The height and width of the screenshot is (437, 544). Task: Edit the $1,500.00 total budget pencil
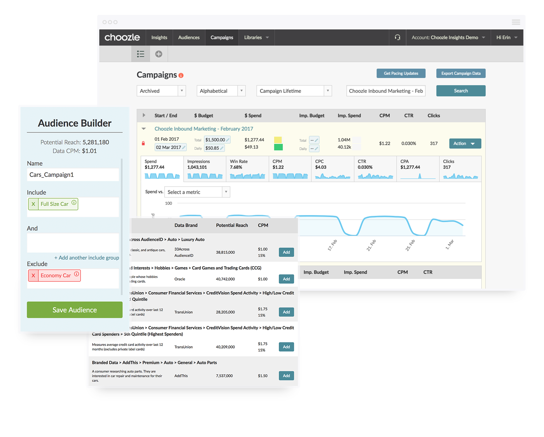point(228,140)
